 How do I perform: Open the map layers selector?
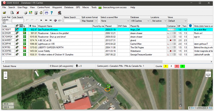click(208, 74)
